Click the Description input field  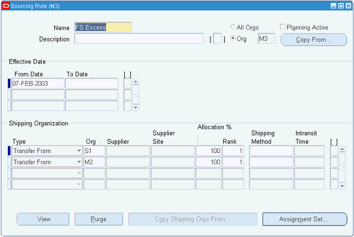pyautogui.click(x=139, y=39)
